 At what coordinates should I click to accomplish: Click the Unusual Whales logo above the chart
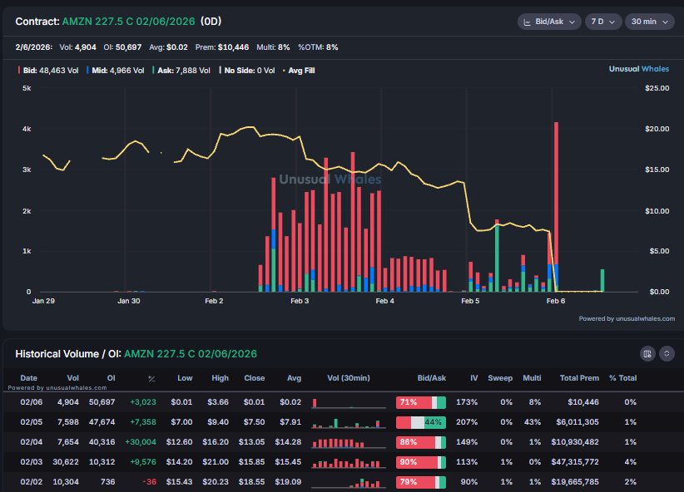pyautogui.click(x=638, y=70)
